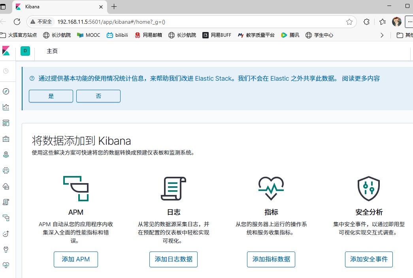Open the Kibana logo home icon
Image resolution: width=413 pixels, height=278 pixels.
click(6, 51)
